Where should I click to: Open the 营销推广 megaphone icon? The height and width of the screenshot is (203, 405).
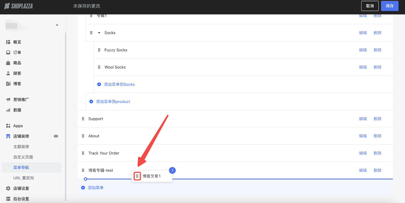8,100
